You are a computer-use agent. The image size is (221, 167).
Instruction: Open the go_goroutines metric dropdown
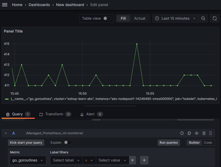pyautogui.click(x=28, y=160)
